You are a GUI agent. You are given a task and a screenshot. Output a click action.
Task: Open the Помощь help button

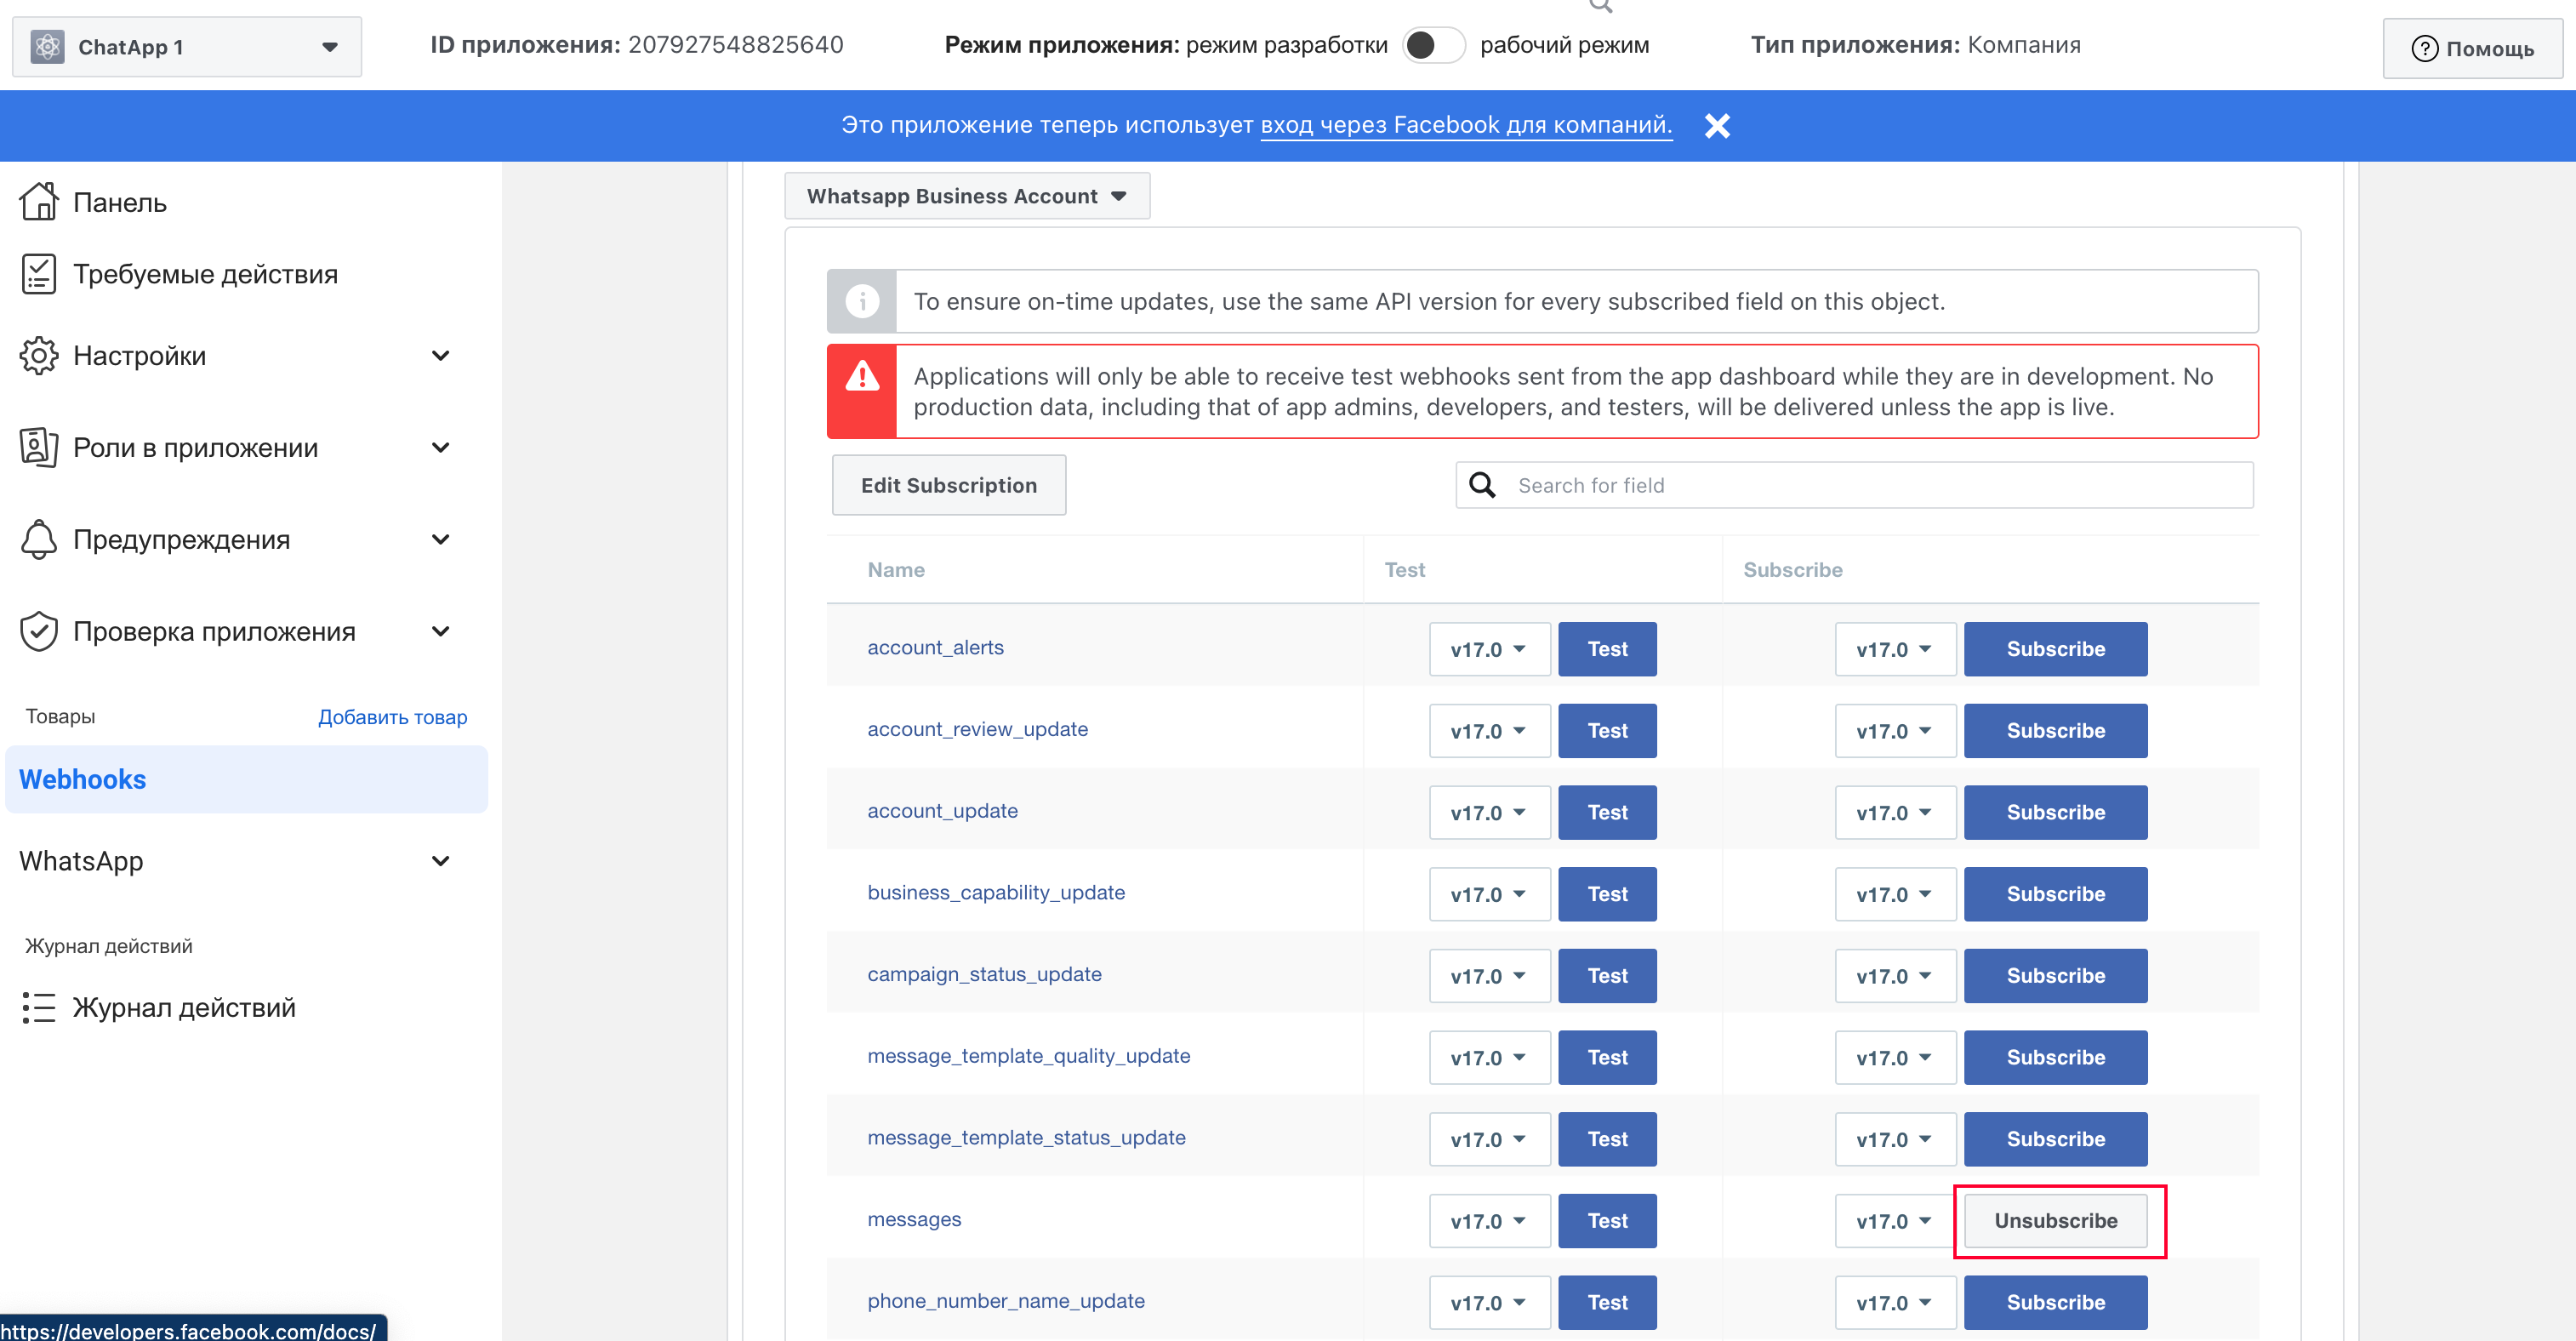point(2472,48)
